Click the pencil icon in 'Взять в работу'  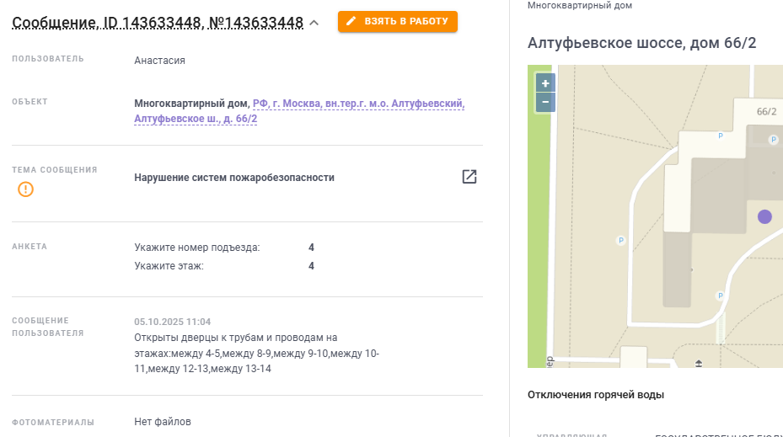pyautogui.click(x=351, y=21)
